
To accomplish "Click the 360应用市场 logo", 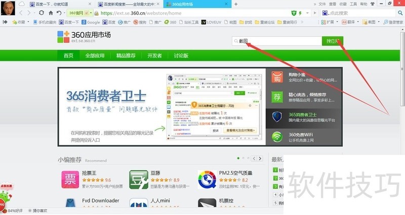I will tap(84, 37).
